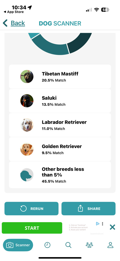Open the profile person tab
This screenshot has width=120, height=261.
(110, 245)
